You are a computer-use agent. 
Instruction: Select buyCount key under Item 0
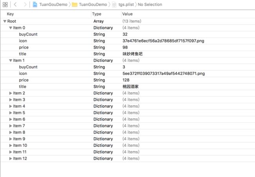click(28, 34)
